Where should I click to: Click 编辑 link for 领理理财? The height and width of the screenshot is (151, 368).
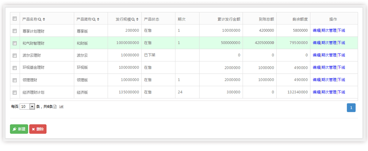point(316,80)
